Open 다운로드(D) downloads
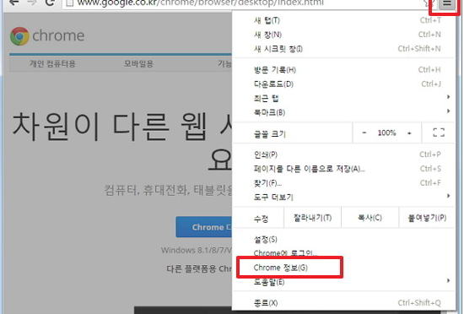 pos(344,84)
